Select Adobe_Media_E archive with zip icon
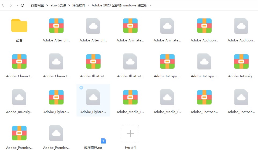The image size is (258, 159). pyautogui.click(x=130, y=97)
